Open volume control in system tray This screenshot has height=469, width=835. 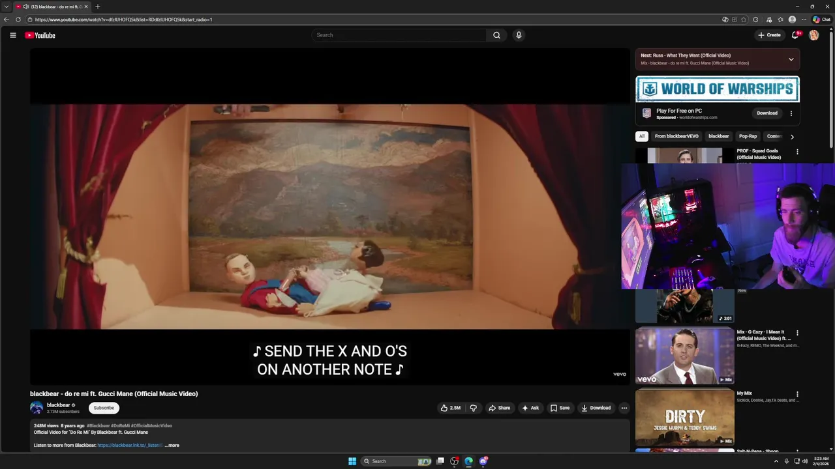tap(804, 461)
